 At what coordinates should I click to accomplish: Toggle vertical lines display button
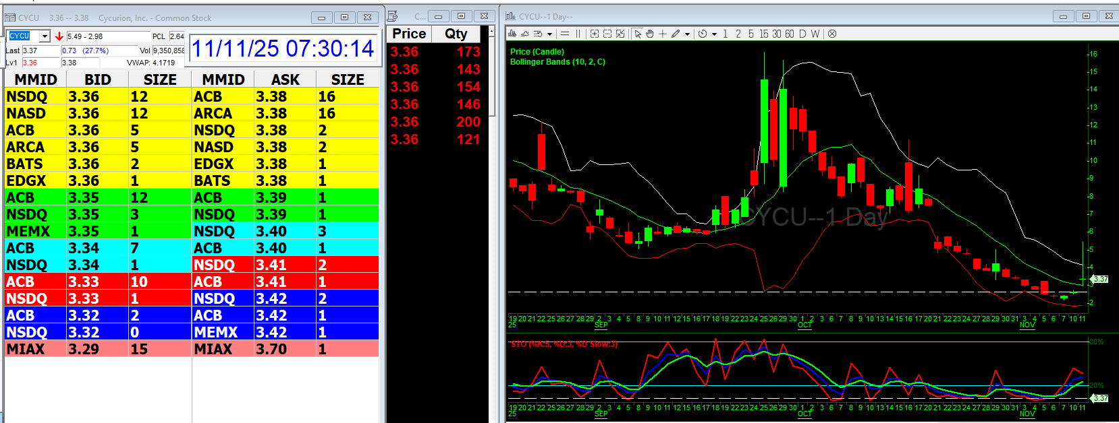pyautogui.click(x=578, y=34)
